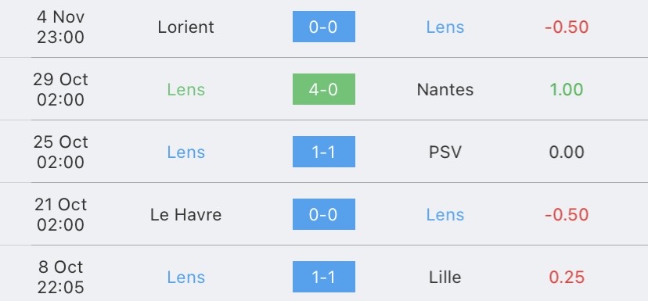Click the 29 Oct 02:00 match date
This screenshot has height=301, width=648.
pos(61,90)
